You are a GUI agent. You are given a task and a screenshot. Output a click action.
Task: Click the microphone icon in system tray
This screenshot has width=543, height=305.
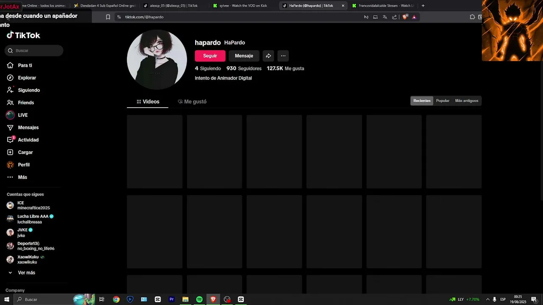click(x=495, y=299)
